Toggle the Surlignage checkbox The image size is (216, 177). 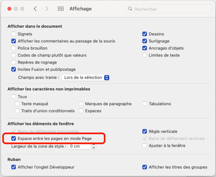coord(145,41)
